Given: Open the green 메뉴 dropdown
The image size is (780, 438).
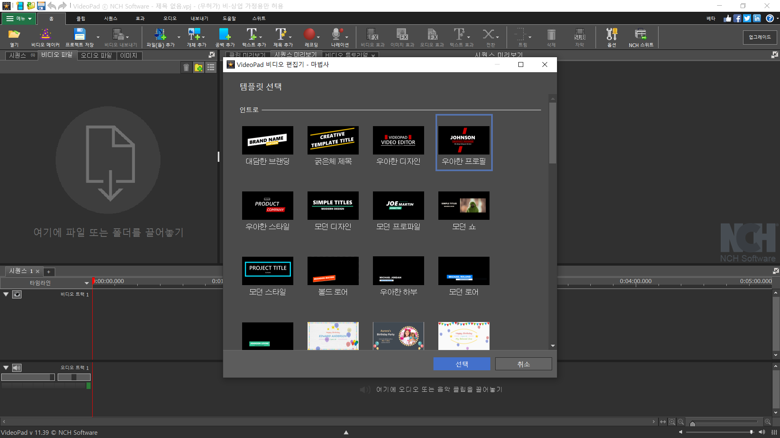Looking at the screenshot, I should pyautogui.click(x=19, y=19).
